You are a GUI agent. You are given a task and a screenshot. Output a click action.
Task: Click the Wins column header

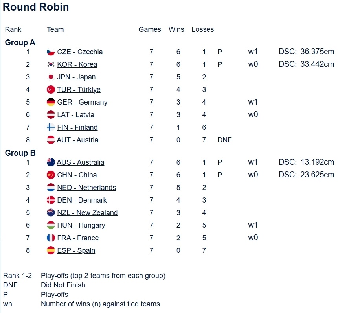pyautogui.click(x=176, y=29)
